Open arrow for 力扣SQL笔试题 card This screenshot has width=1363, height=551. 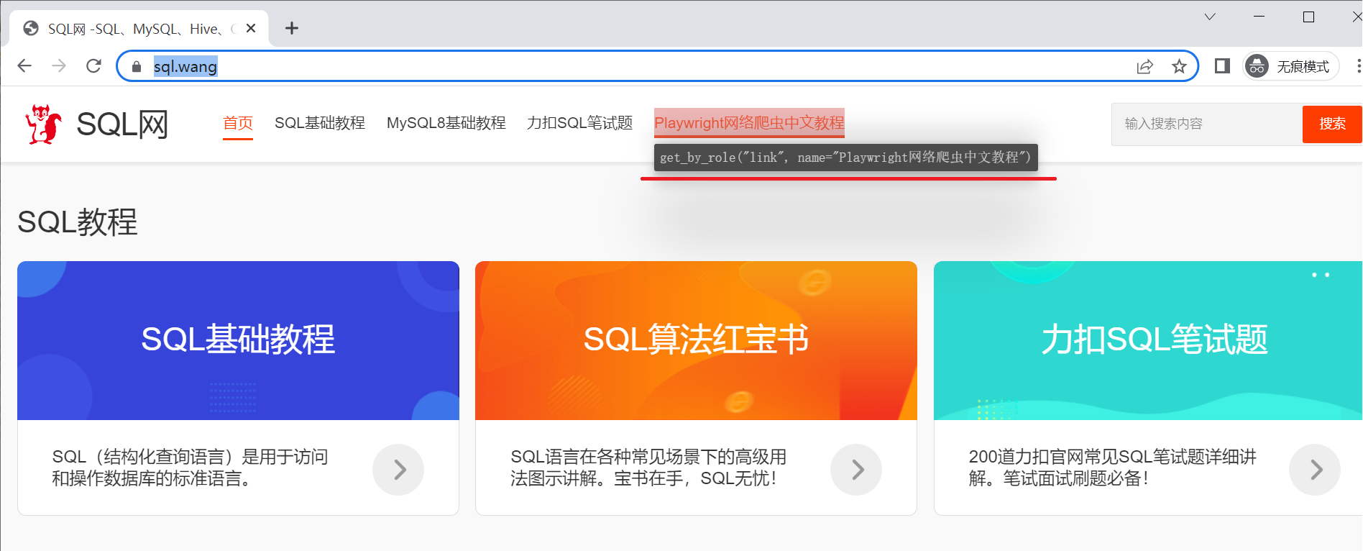(1315, 470)
